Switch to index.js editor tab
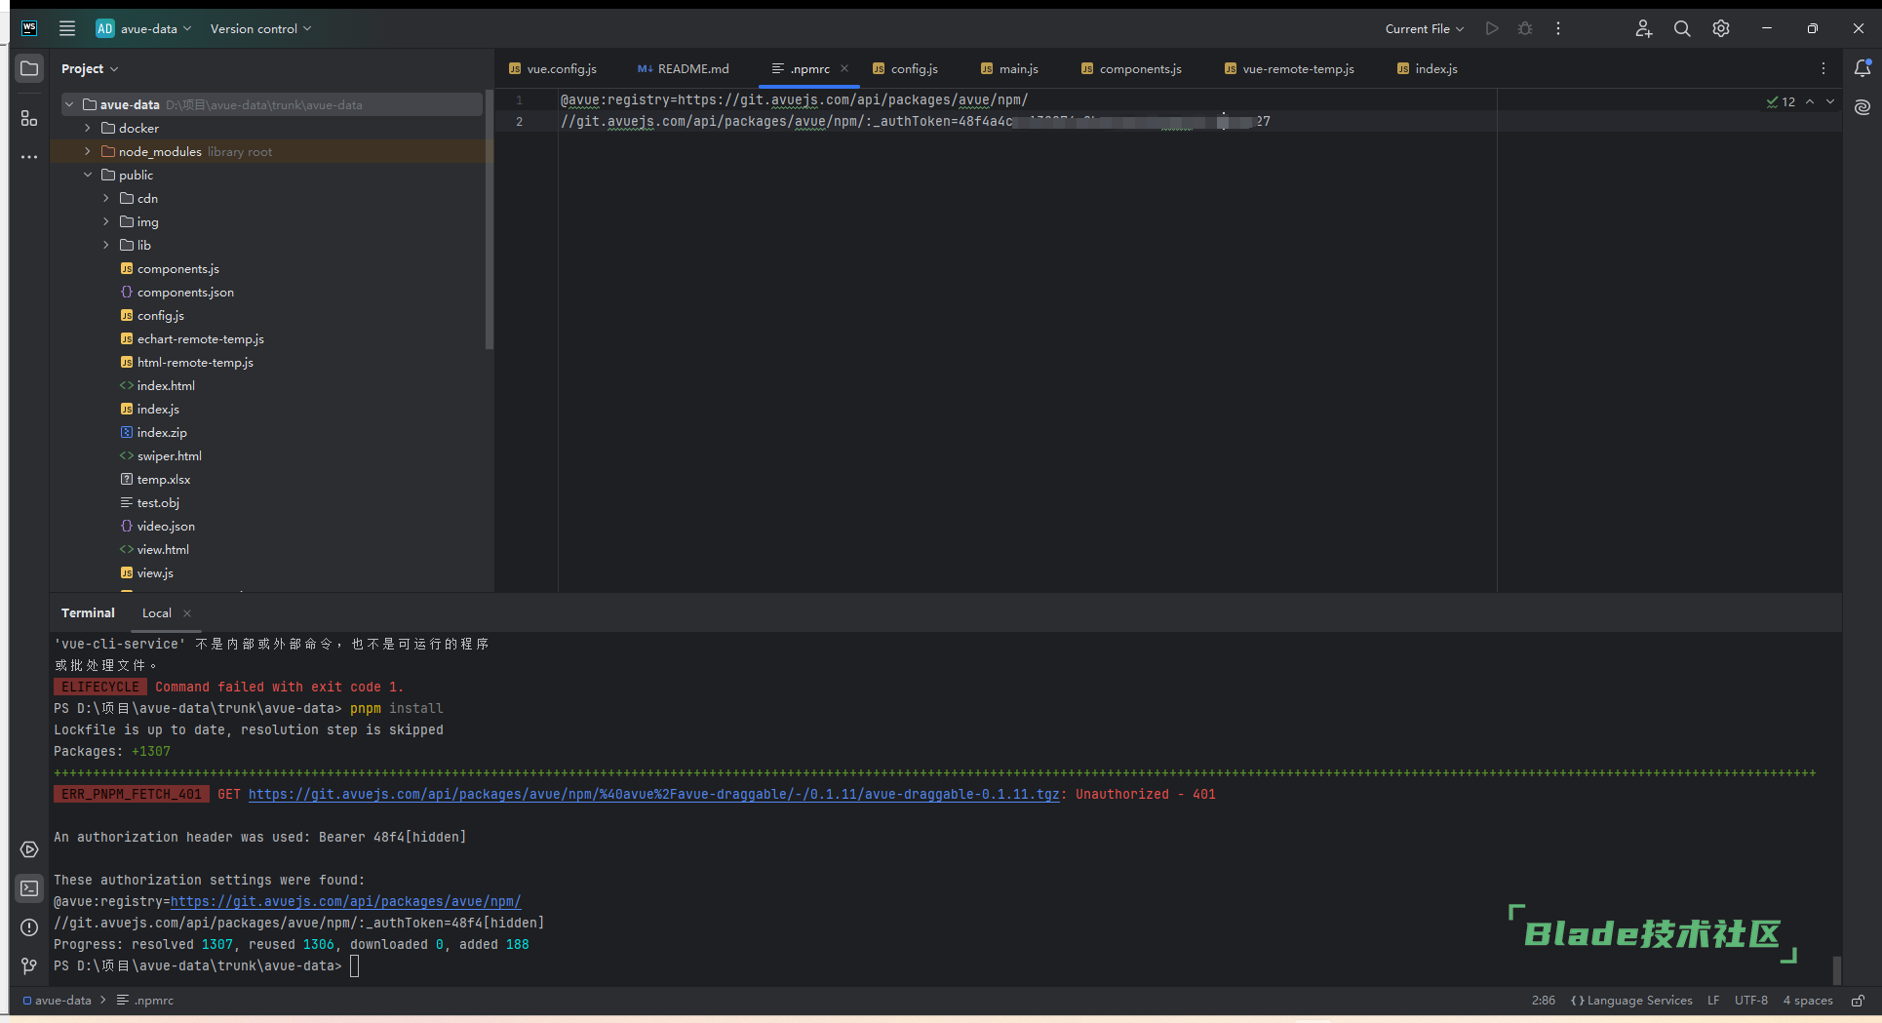 pos(1428,68)
